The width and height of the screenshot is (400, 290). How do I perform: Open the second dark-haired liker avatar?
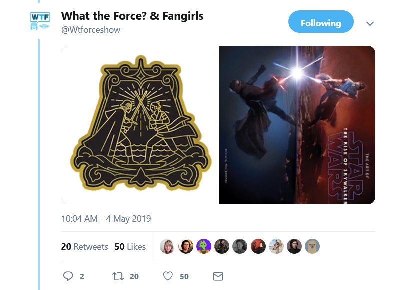(x=294, y=246)
